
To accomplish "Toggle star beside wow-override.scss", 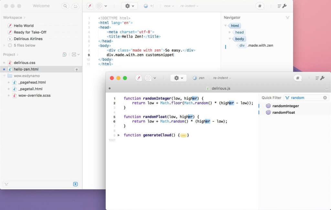I will coord(9,96).
